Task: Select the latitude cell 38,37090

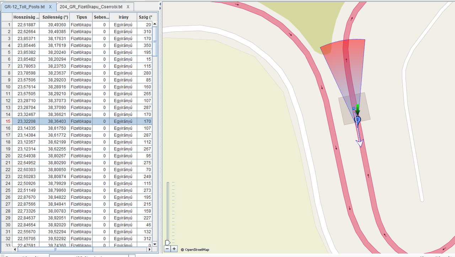Action: point(54,108)
